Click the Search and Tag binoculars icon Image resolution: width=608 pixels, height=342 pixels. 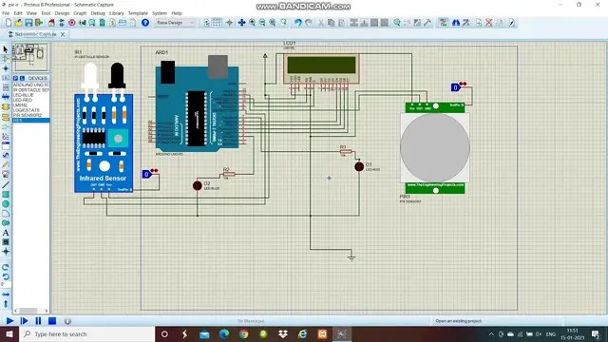pos(456,23)
